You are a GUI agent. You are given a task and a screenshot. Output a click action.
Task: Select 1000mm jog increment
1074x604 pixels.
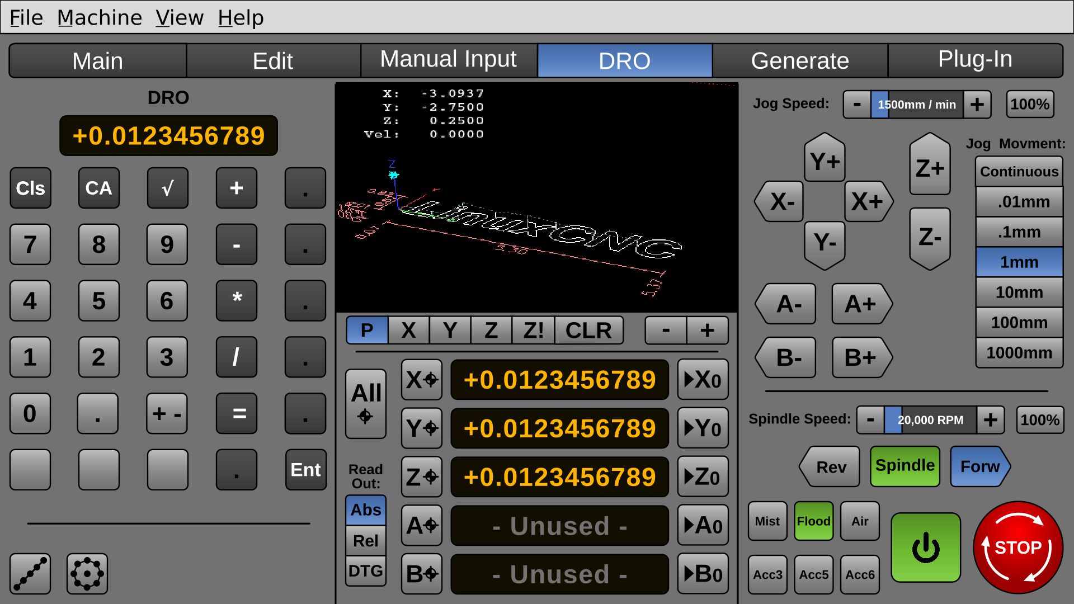click(1019, 353)
